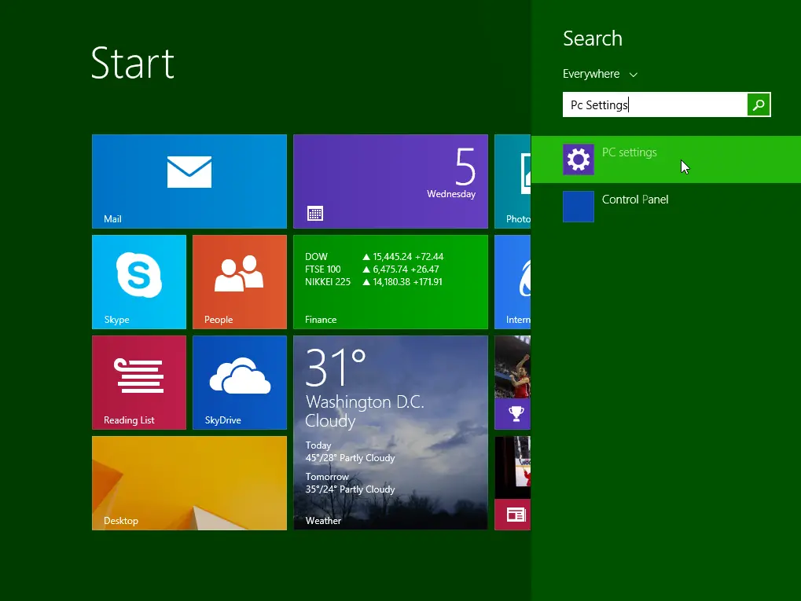Click the PC settings gear icon
This screenshot has height=601, width=801.
point(579,159)
